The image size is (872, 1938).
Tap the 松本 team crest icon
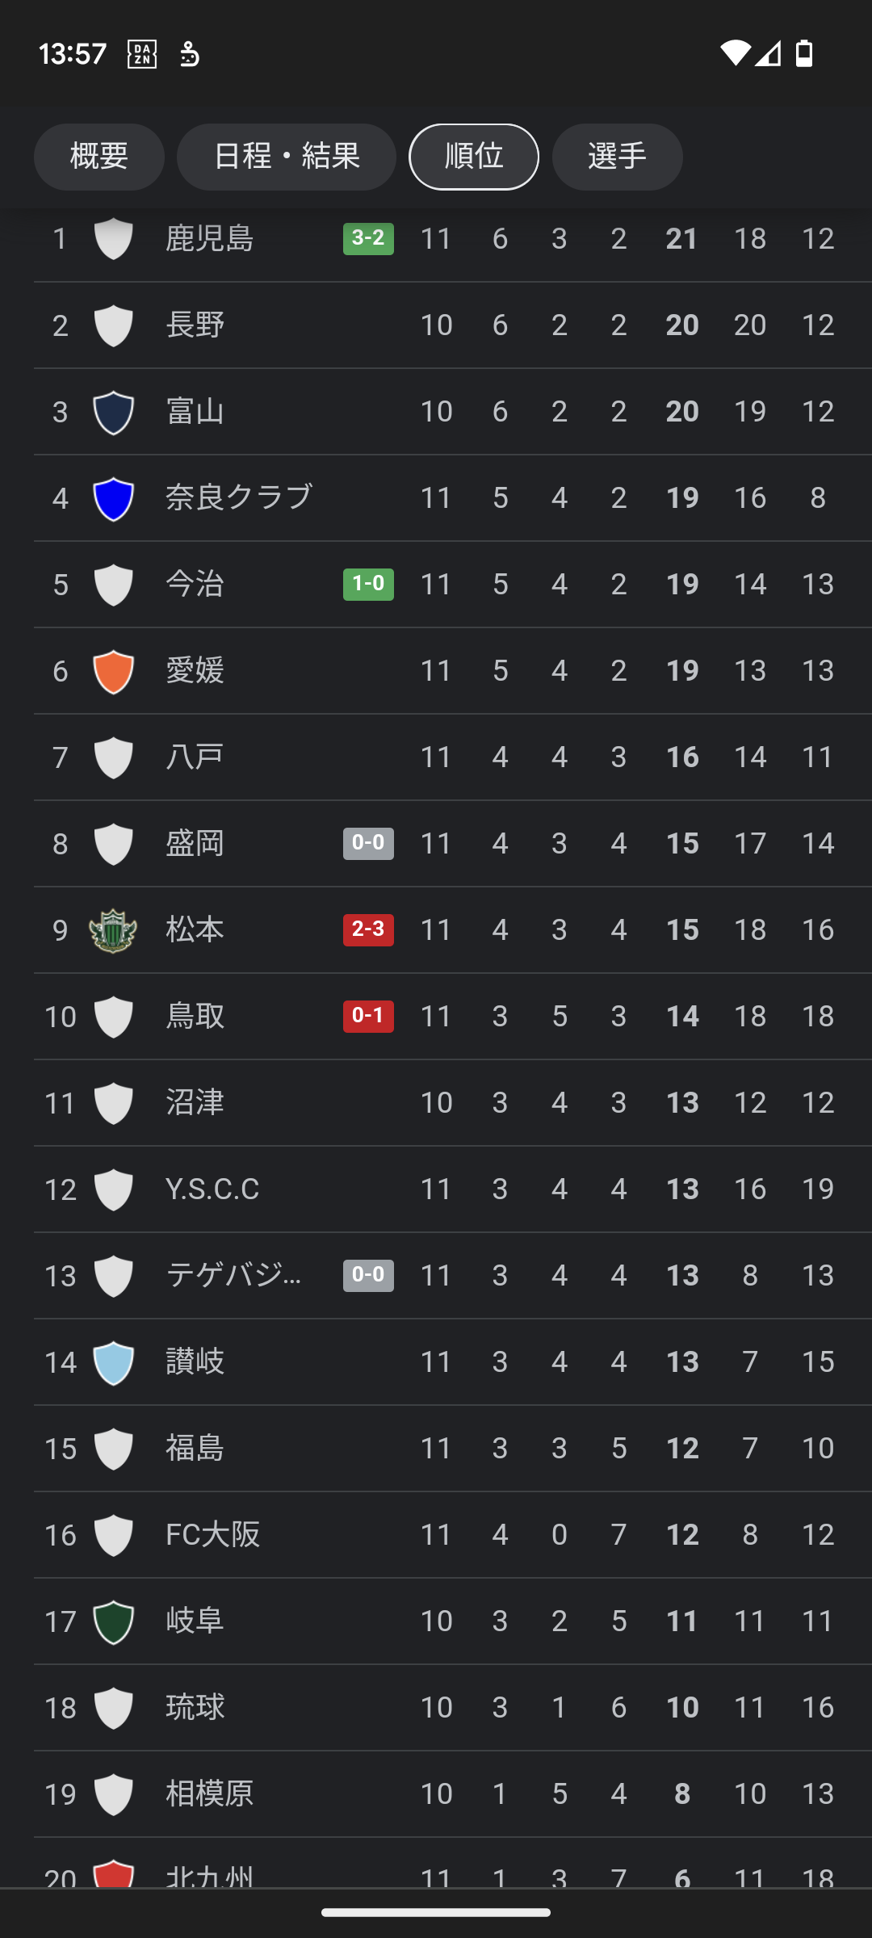point(113,930)
